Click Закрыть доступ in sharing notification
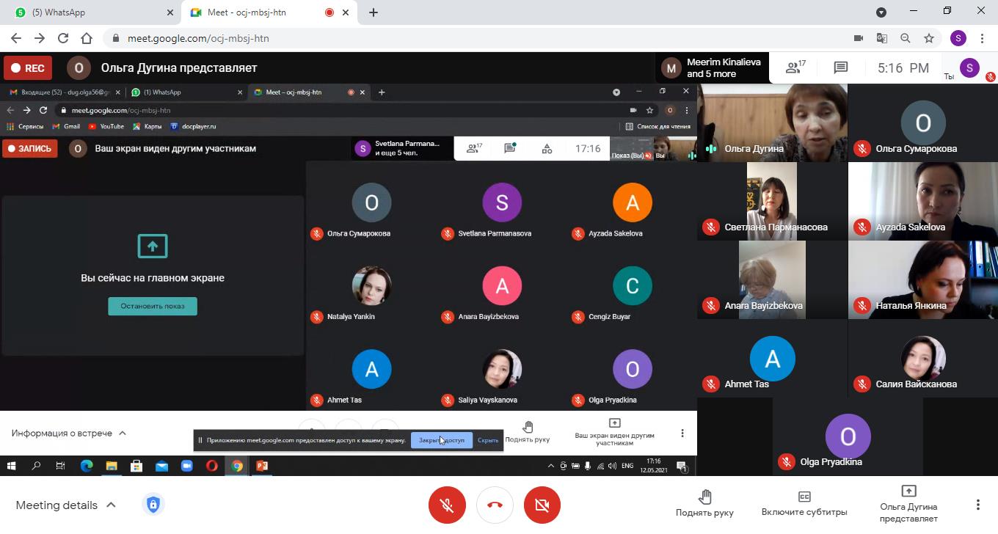Viewport: 998px width, 534px height. pyautogui.click(x=442, y=440)
